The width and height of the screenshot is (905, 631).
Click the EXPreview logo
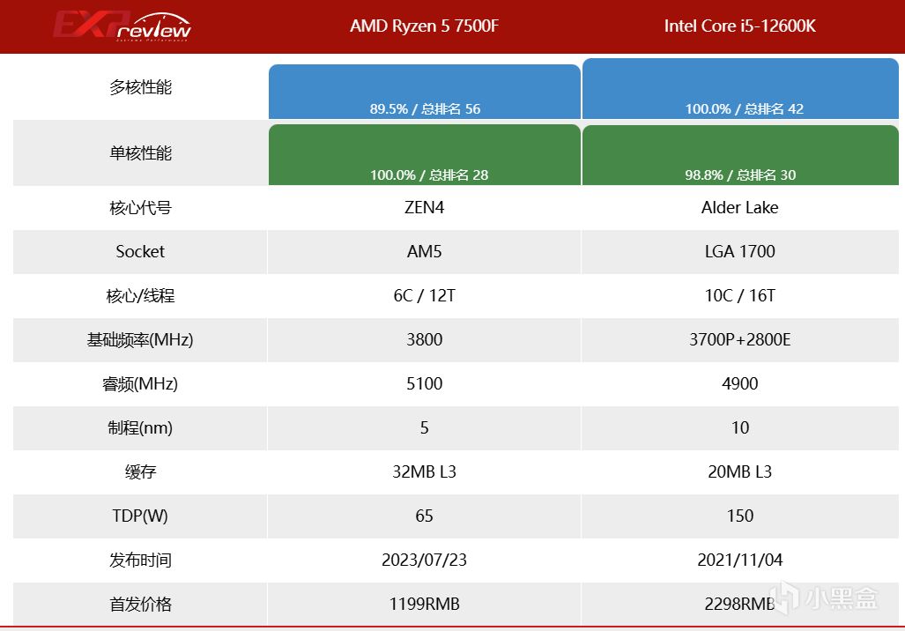click(122, 26)
